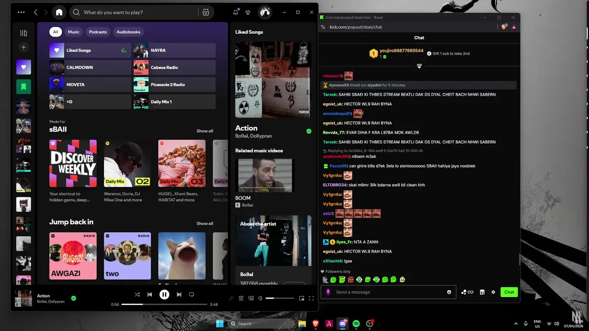
Task: Select the Podcasts filter chip
Action: pos(98,32)
